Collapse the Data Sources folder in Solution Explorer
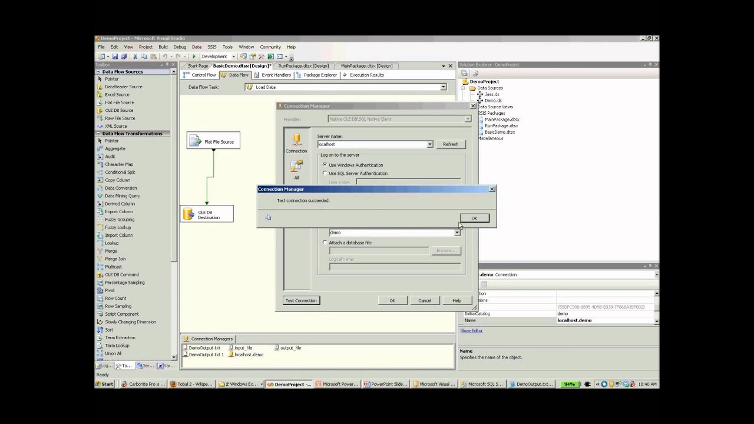Viewport: 754px width, 424px height. point(464,88)
